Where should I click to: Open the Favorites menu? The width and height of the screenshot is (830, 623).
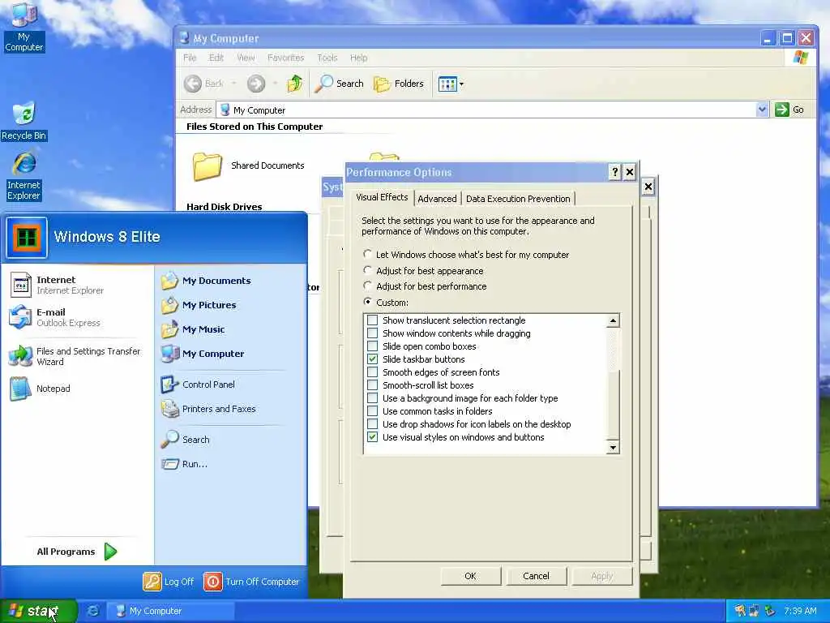(286, 58)
